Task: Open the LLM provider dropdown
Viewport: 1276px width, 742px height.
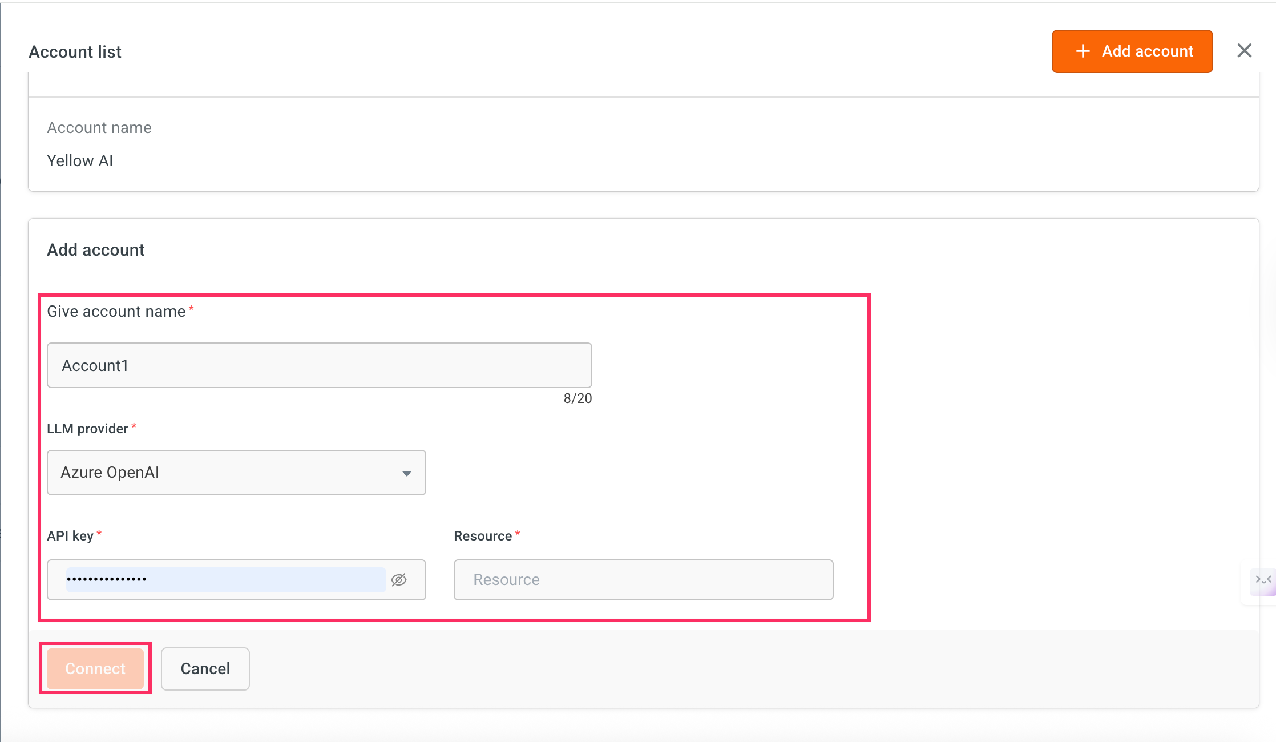Action: (236, 473)
